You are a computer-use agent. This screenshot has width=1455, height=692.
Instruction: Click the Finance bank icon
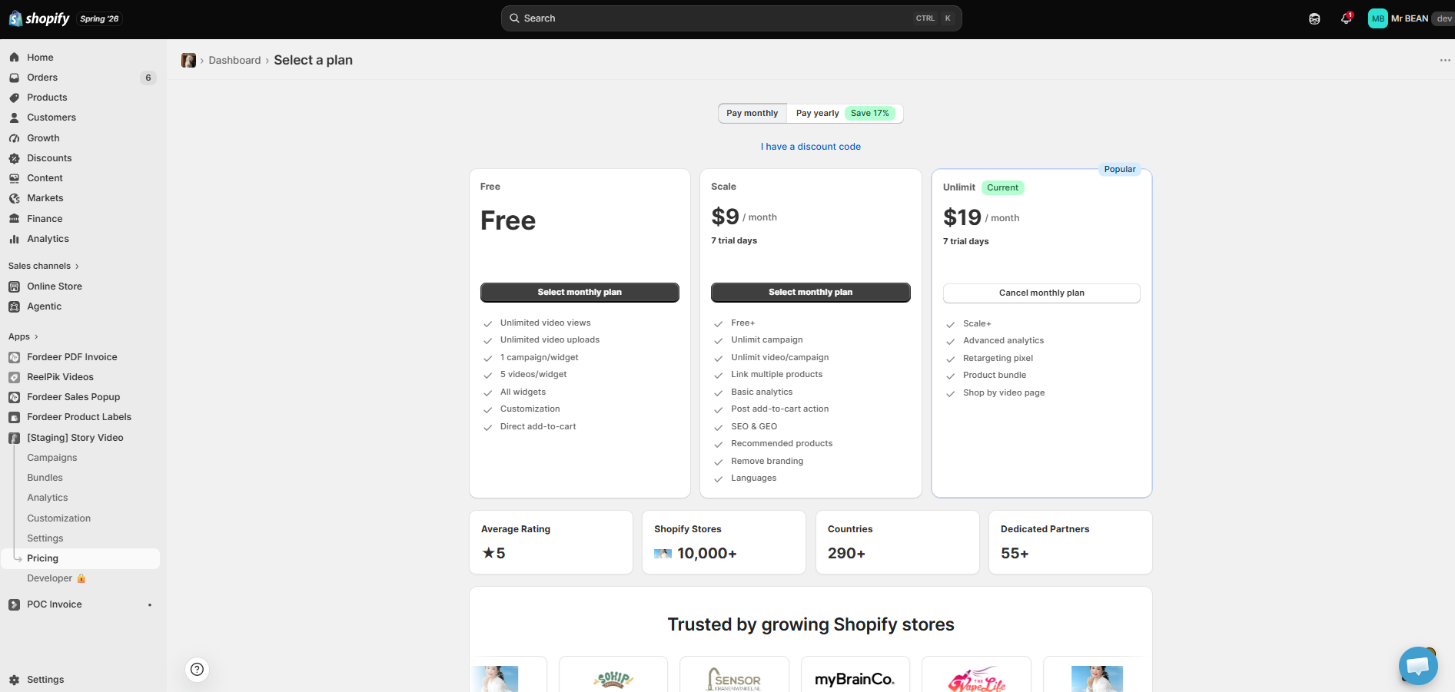coord(14,219)
